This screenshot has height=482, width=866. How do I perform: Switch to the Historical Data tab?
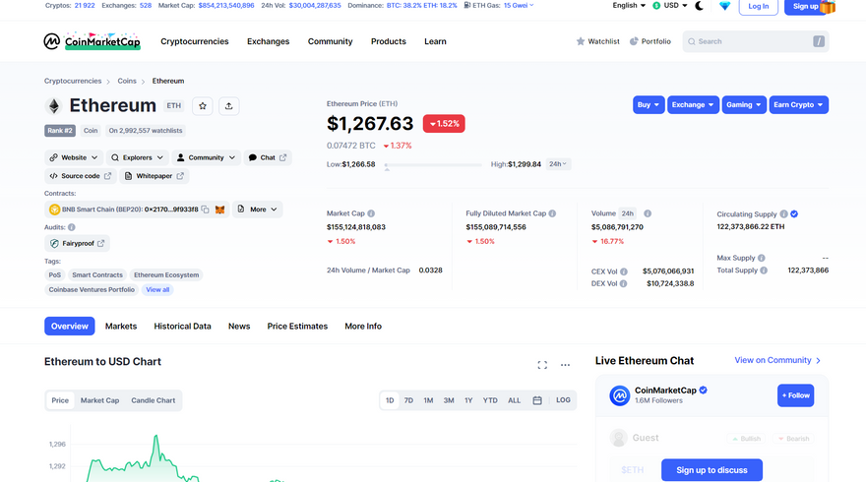pos(182,326)
